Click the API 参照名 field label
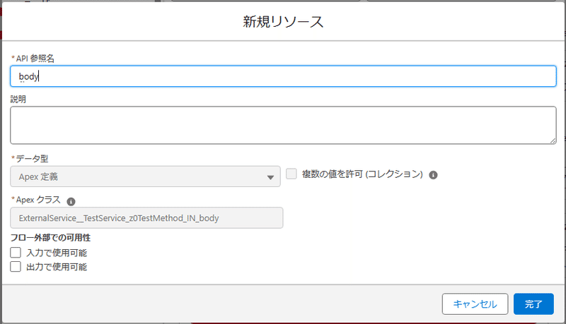Viewport: 566px width, 324px height. click(x=35, y=59)
